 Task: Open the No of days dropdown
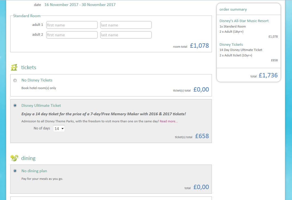pos(59,129)
